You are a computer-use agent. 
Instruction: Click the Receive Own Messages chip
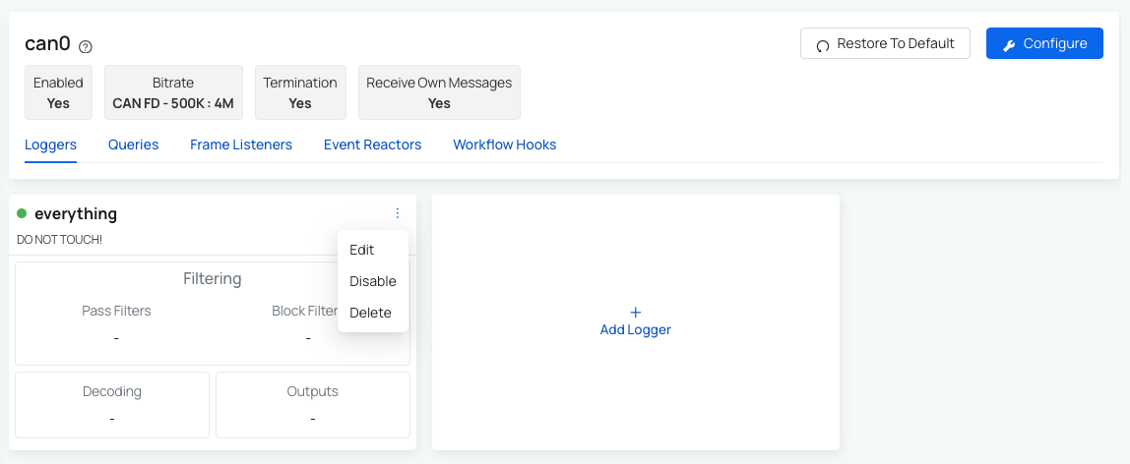439,92
